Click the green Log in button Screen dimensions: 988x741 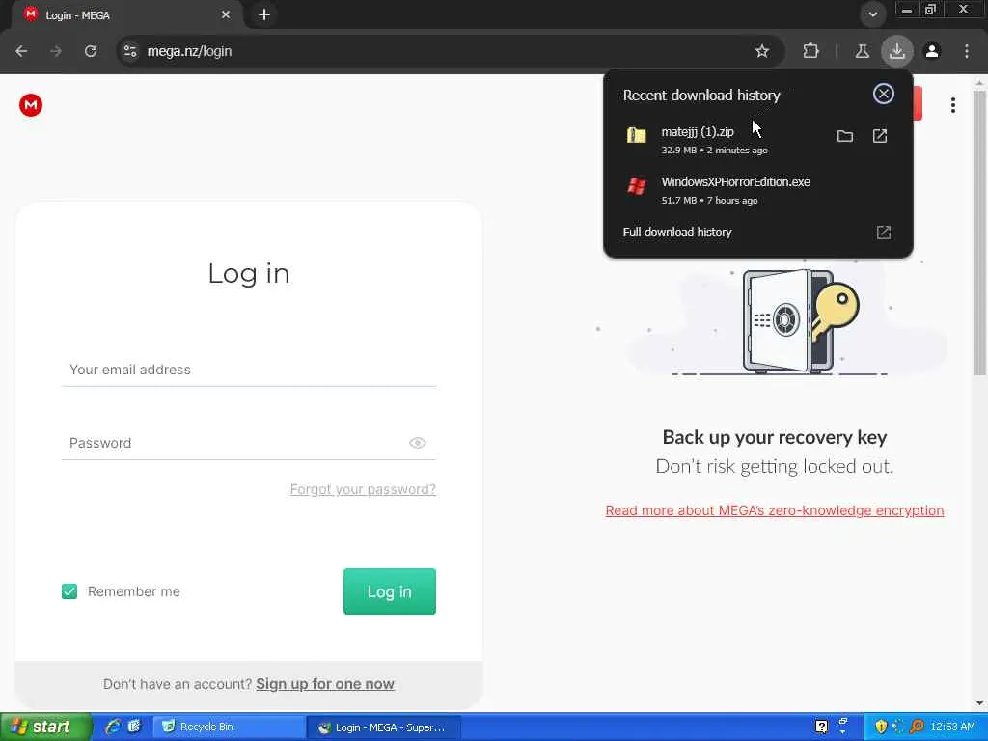(x=390, y=591)
